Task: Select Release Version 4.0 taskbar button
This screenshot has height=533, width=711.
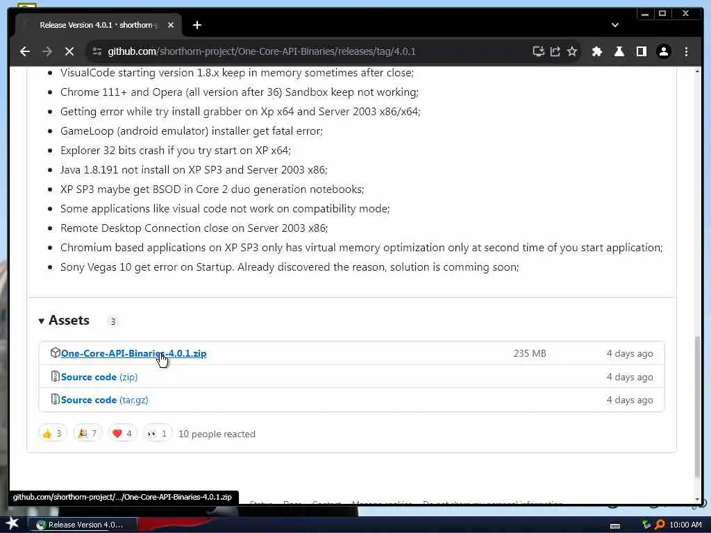Action: (x=82, y=525)
